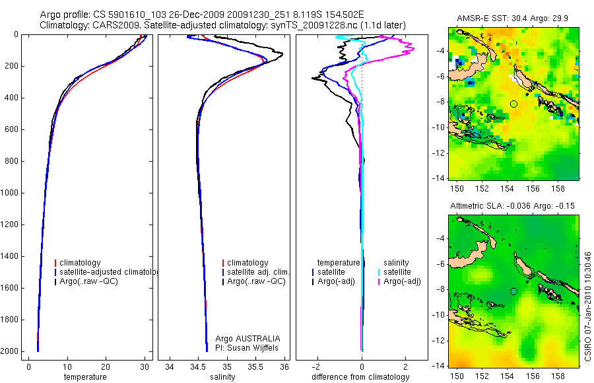This screenshot has width=594, height=383.
Task: Click the 'salinity' heading in difference legend
Action: coord(396,263)
